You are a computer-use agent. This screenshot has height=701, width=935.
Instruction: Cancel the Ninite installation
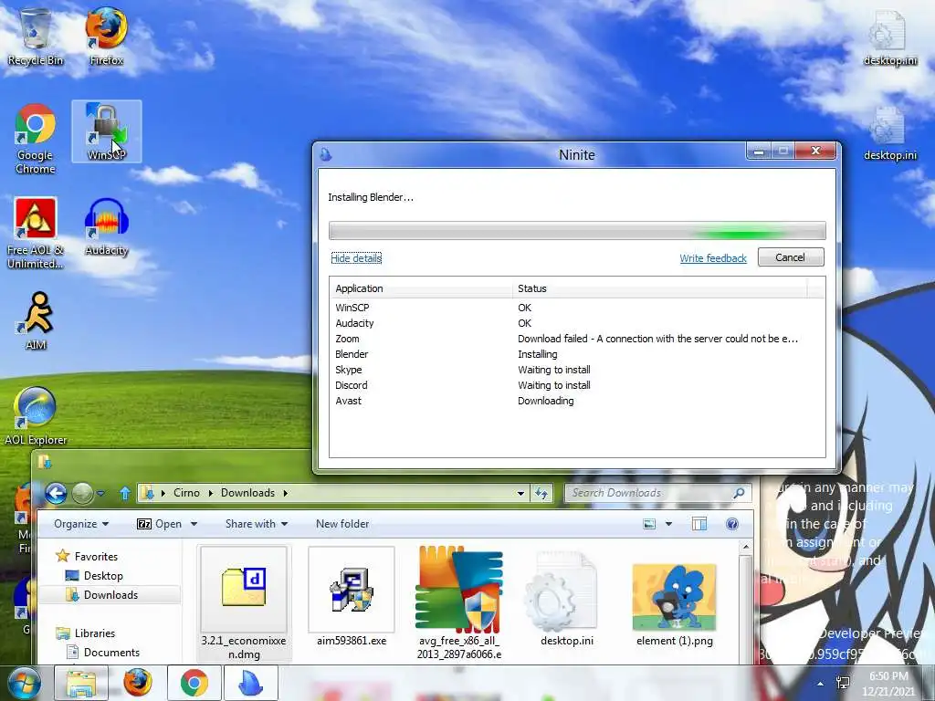[791, 257]
